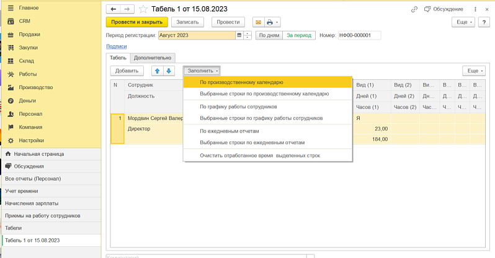The width and height of the screenshot is (495, 258).
Task: Collapse the Заполнить dropdown button
Action: tap(202, 71)
